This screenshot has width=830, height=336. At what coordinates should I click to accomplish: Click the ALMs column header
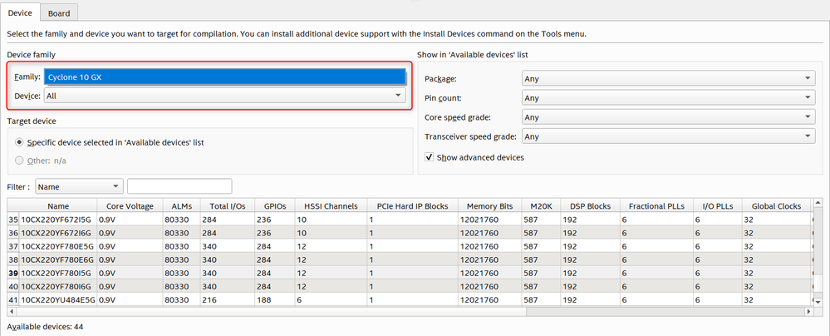point(181,205)
